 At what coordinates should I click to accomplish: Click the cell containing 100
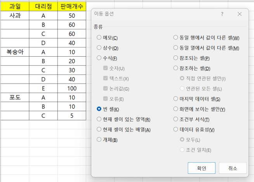point(72,88)
